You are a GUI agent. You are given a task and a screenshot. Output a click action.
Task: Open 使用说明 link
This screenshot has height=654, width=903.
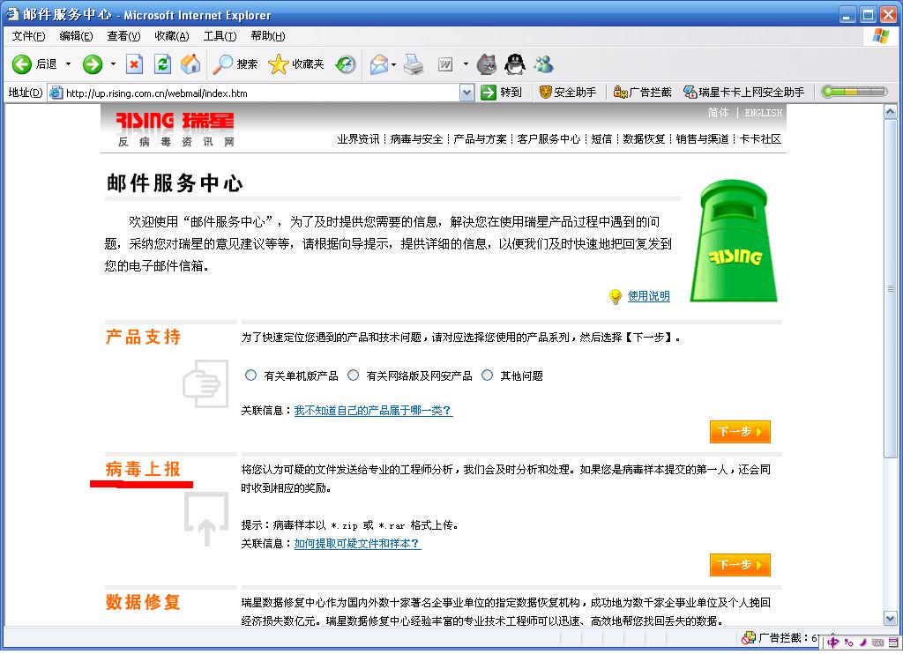(648, 296)
